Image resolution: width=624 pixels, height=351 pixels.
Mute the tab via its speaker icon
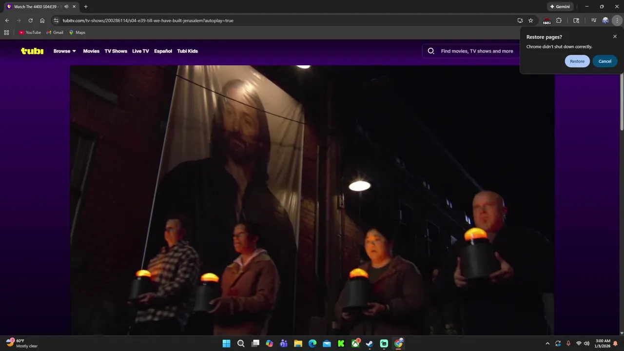click(66, 7)
